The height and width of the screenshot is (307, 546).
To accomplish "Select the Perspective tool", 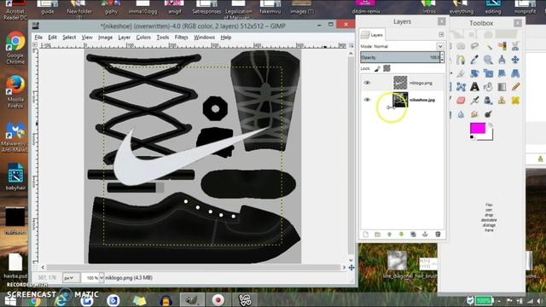I will pyautogui.click(x=515, y=73).
